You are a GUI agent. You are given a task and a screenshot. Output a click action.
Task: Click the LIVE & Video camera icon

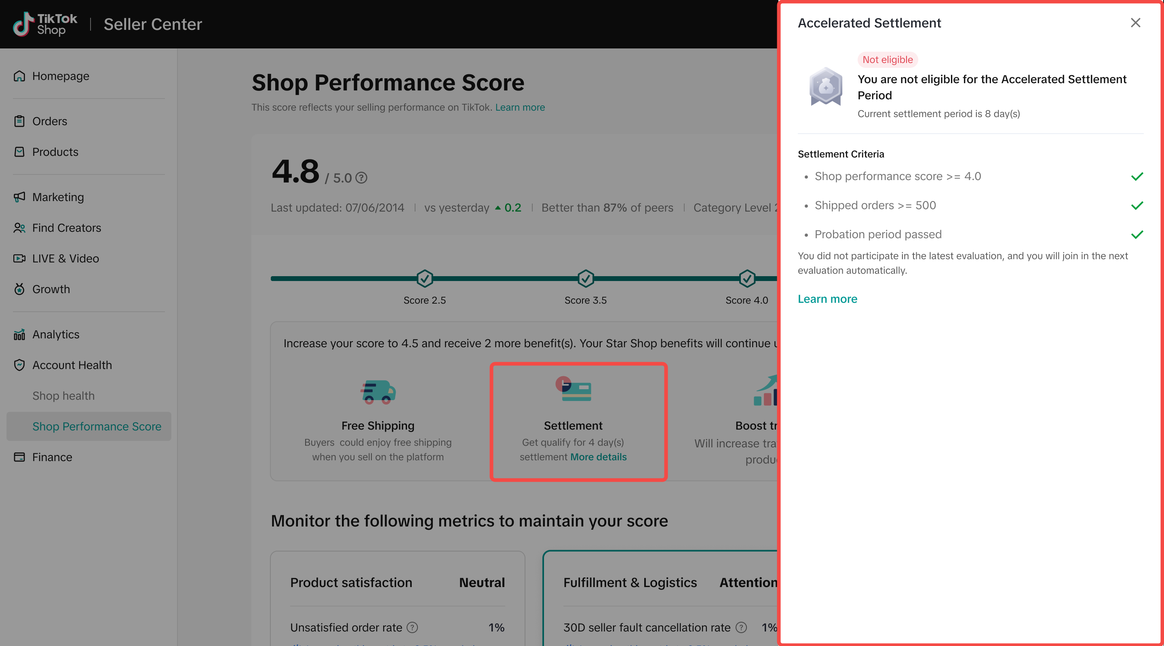(x=19, y=258)
